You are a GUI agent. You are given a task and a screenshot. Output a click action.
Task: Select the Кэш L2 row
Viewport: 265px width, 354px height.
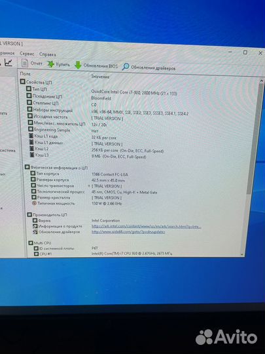coord(39,149)
